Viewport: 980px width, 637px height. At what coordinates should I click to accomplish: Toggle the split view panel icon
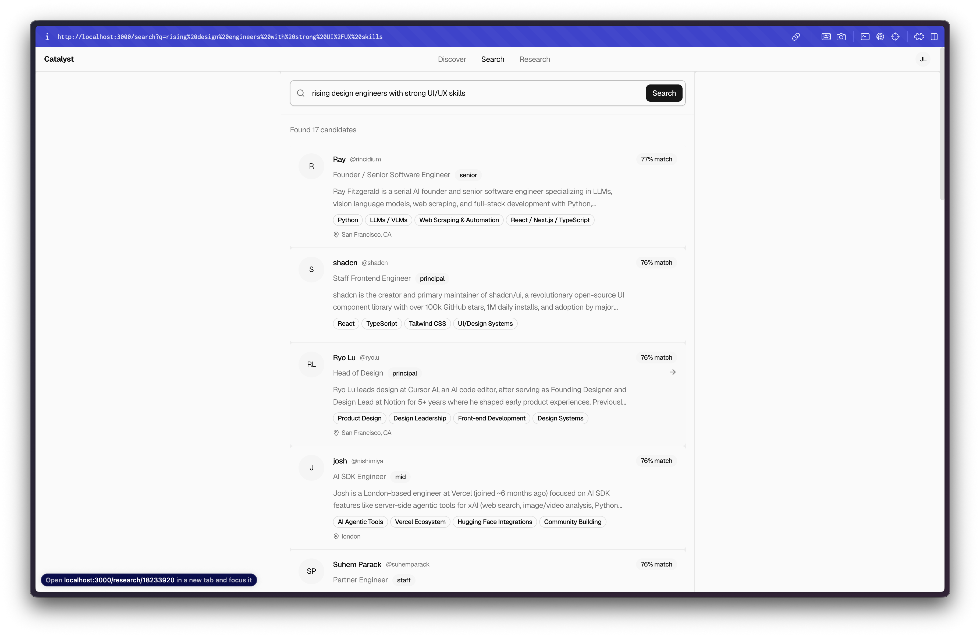click(934, 37)
